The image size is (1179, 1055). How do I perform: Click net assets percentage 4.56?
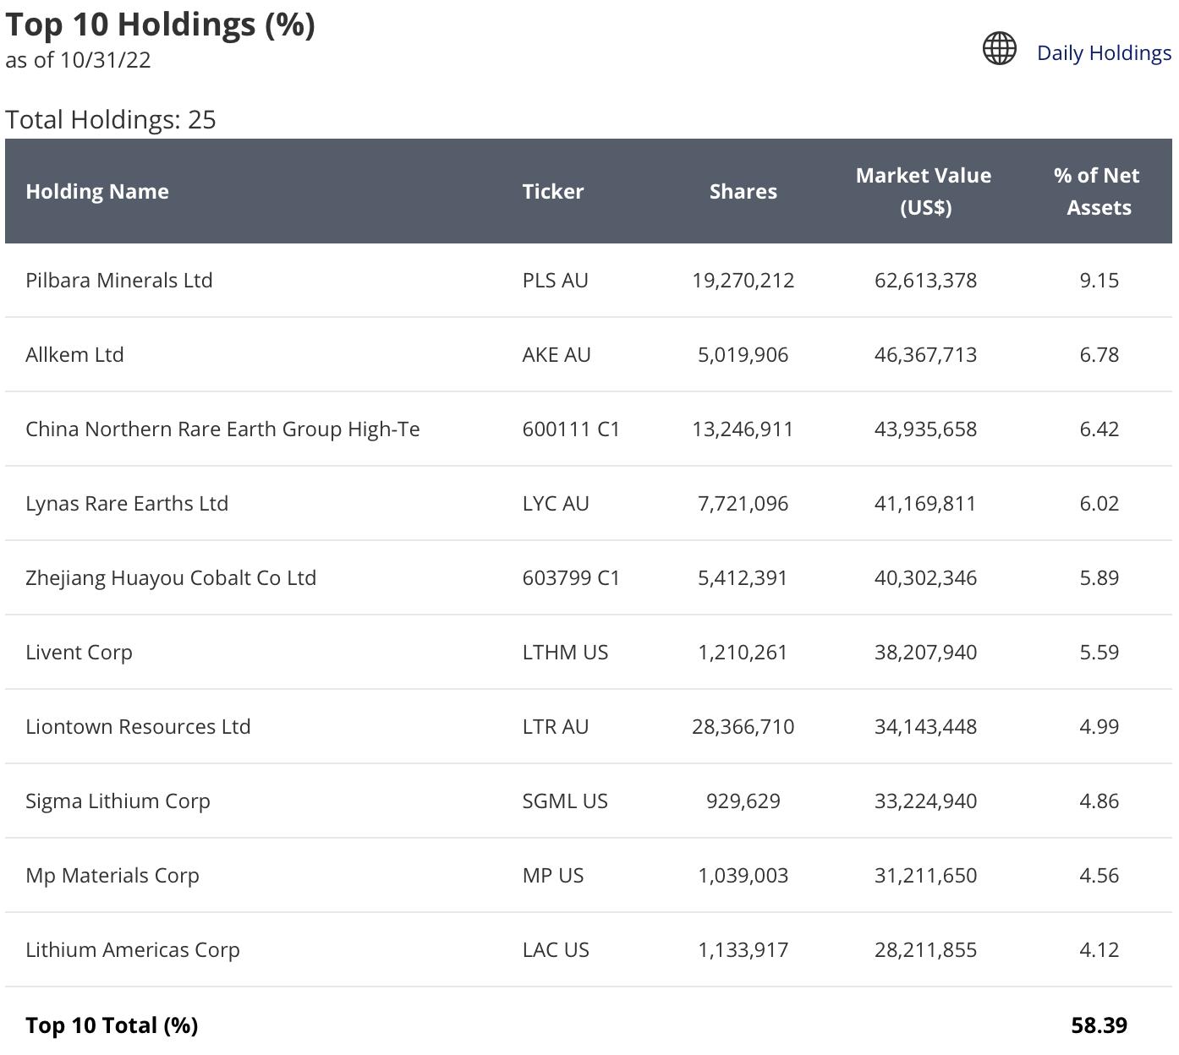1099,875
